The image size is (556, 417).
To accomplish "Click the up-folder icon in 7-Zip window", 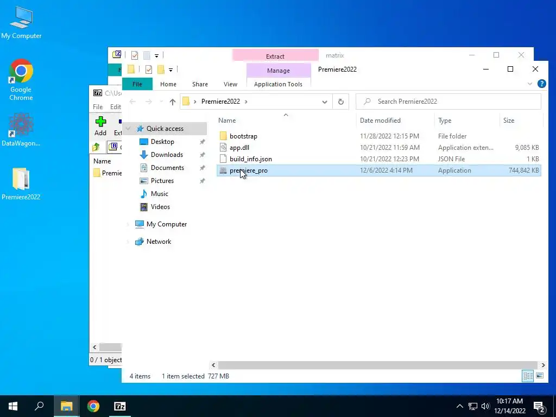I will pyautogui.click(x=96, y=147).
